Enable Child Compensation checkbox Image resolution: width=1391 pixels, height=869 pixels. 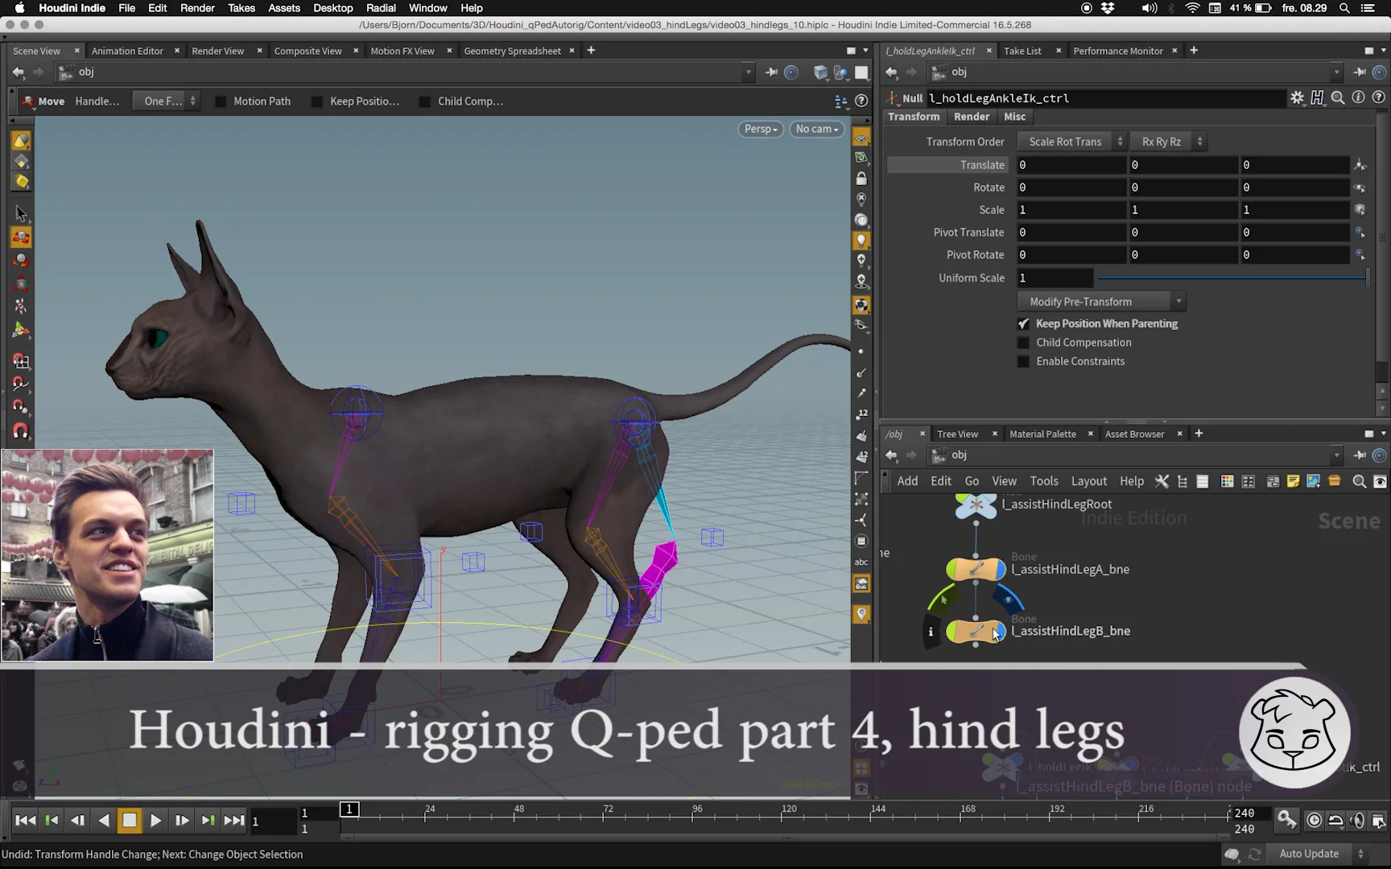pyautogui.click(x=1023, y=343)
